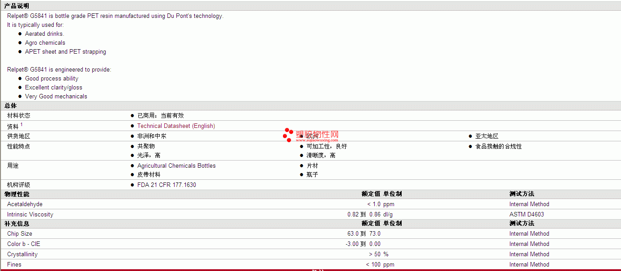Select the 'Color b - CIE' property name

tap(24, 244)
